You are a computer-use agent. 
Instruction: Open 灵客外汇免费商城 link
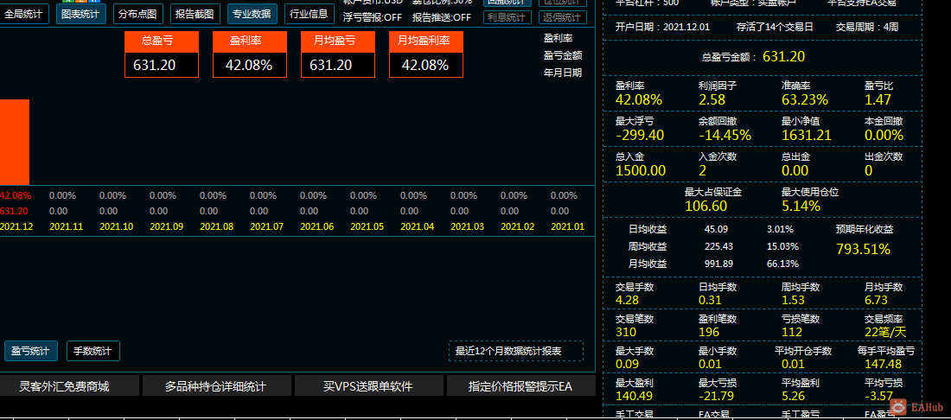coord(68,385)
